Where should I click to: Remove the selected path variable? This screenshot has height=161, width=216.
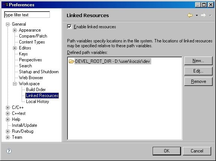[x=198, y=81]
